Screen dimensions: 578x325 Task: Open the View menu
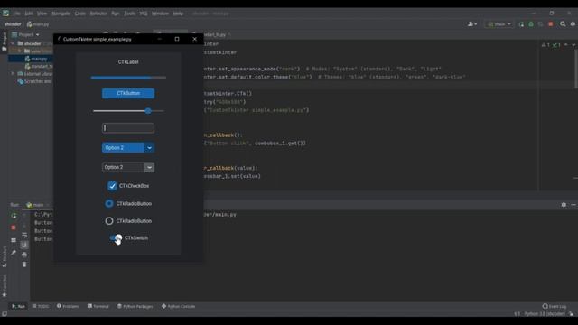(42, 14)
